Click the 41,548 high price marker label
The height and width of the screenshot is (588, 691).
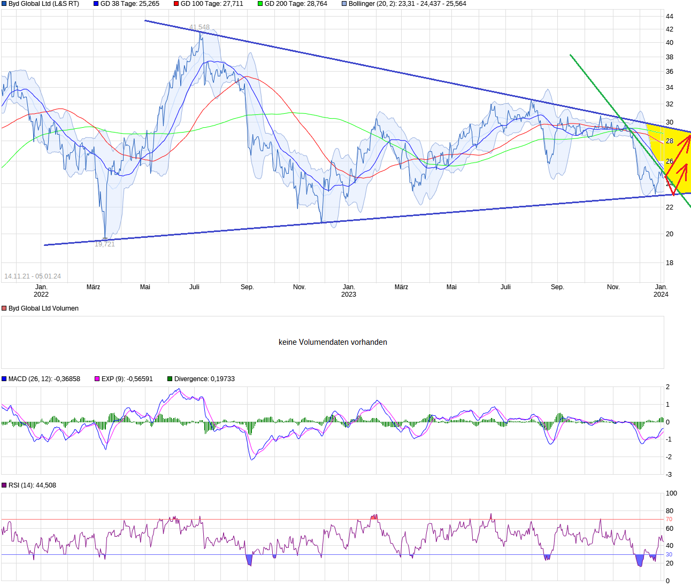199,27
